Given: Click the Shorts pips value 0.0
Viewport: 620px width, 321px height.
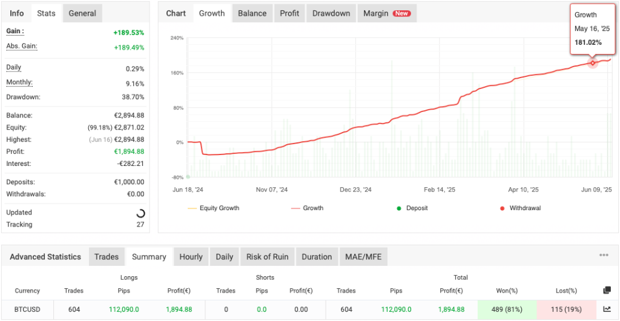Looking at the screenshot, I should coord(262,309).
